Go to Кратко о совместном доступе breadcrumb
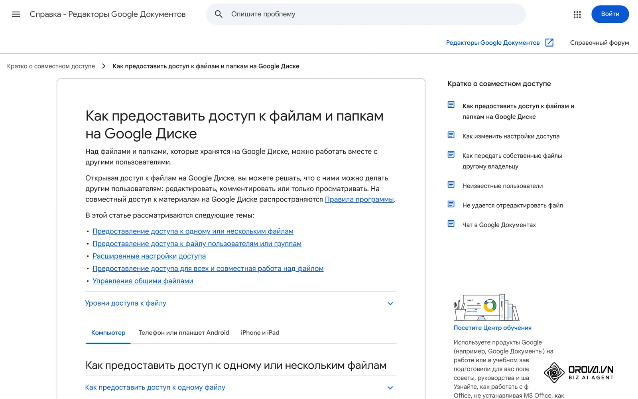638x399 pixels. point(51,66)
